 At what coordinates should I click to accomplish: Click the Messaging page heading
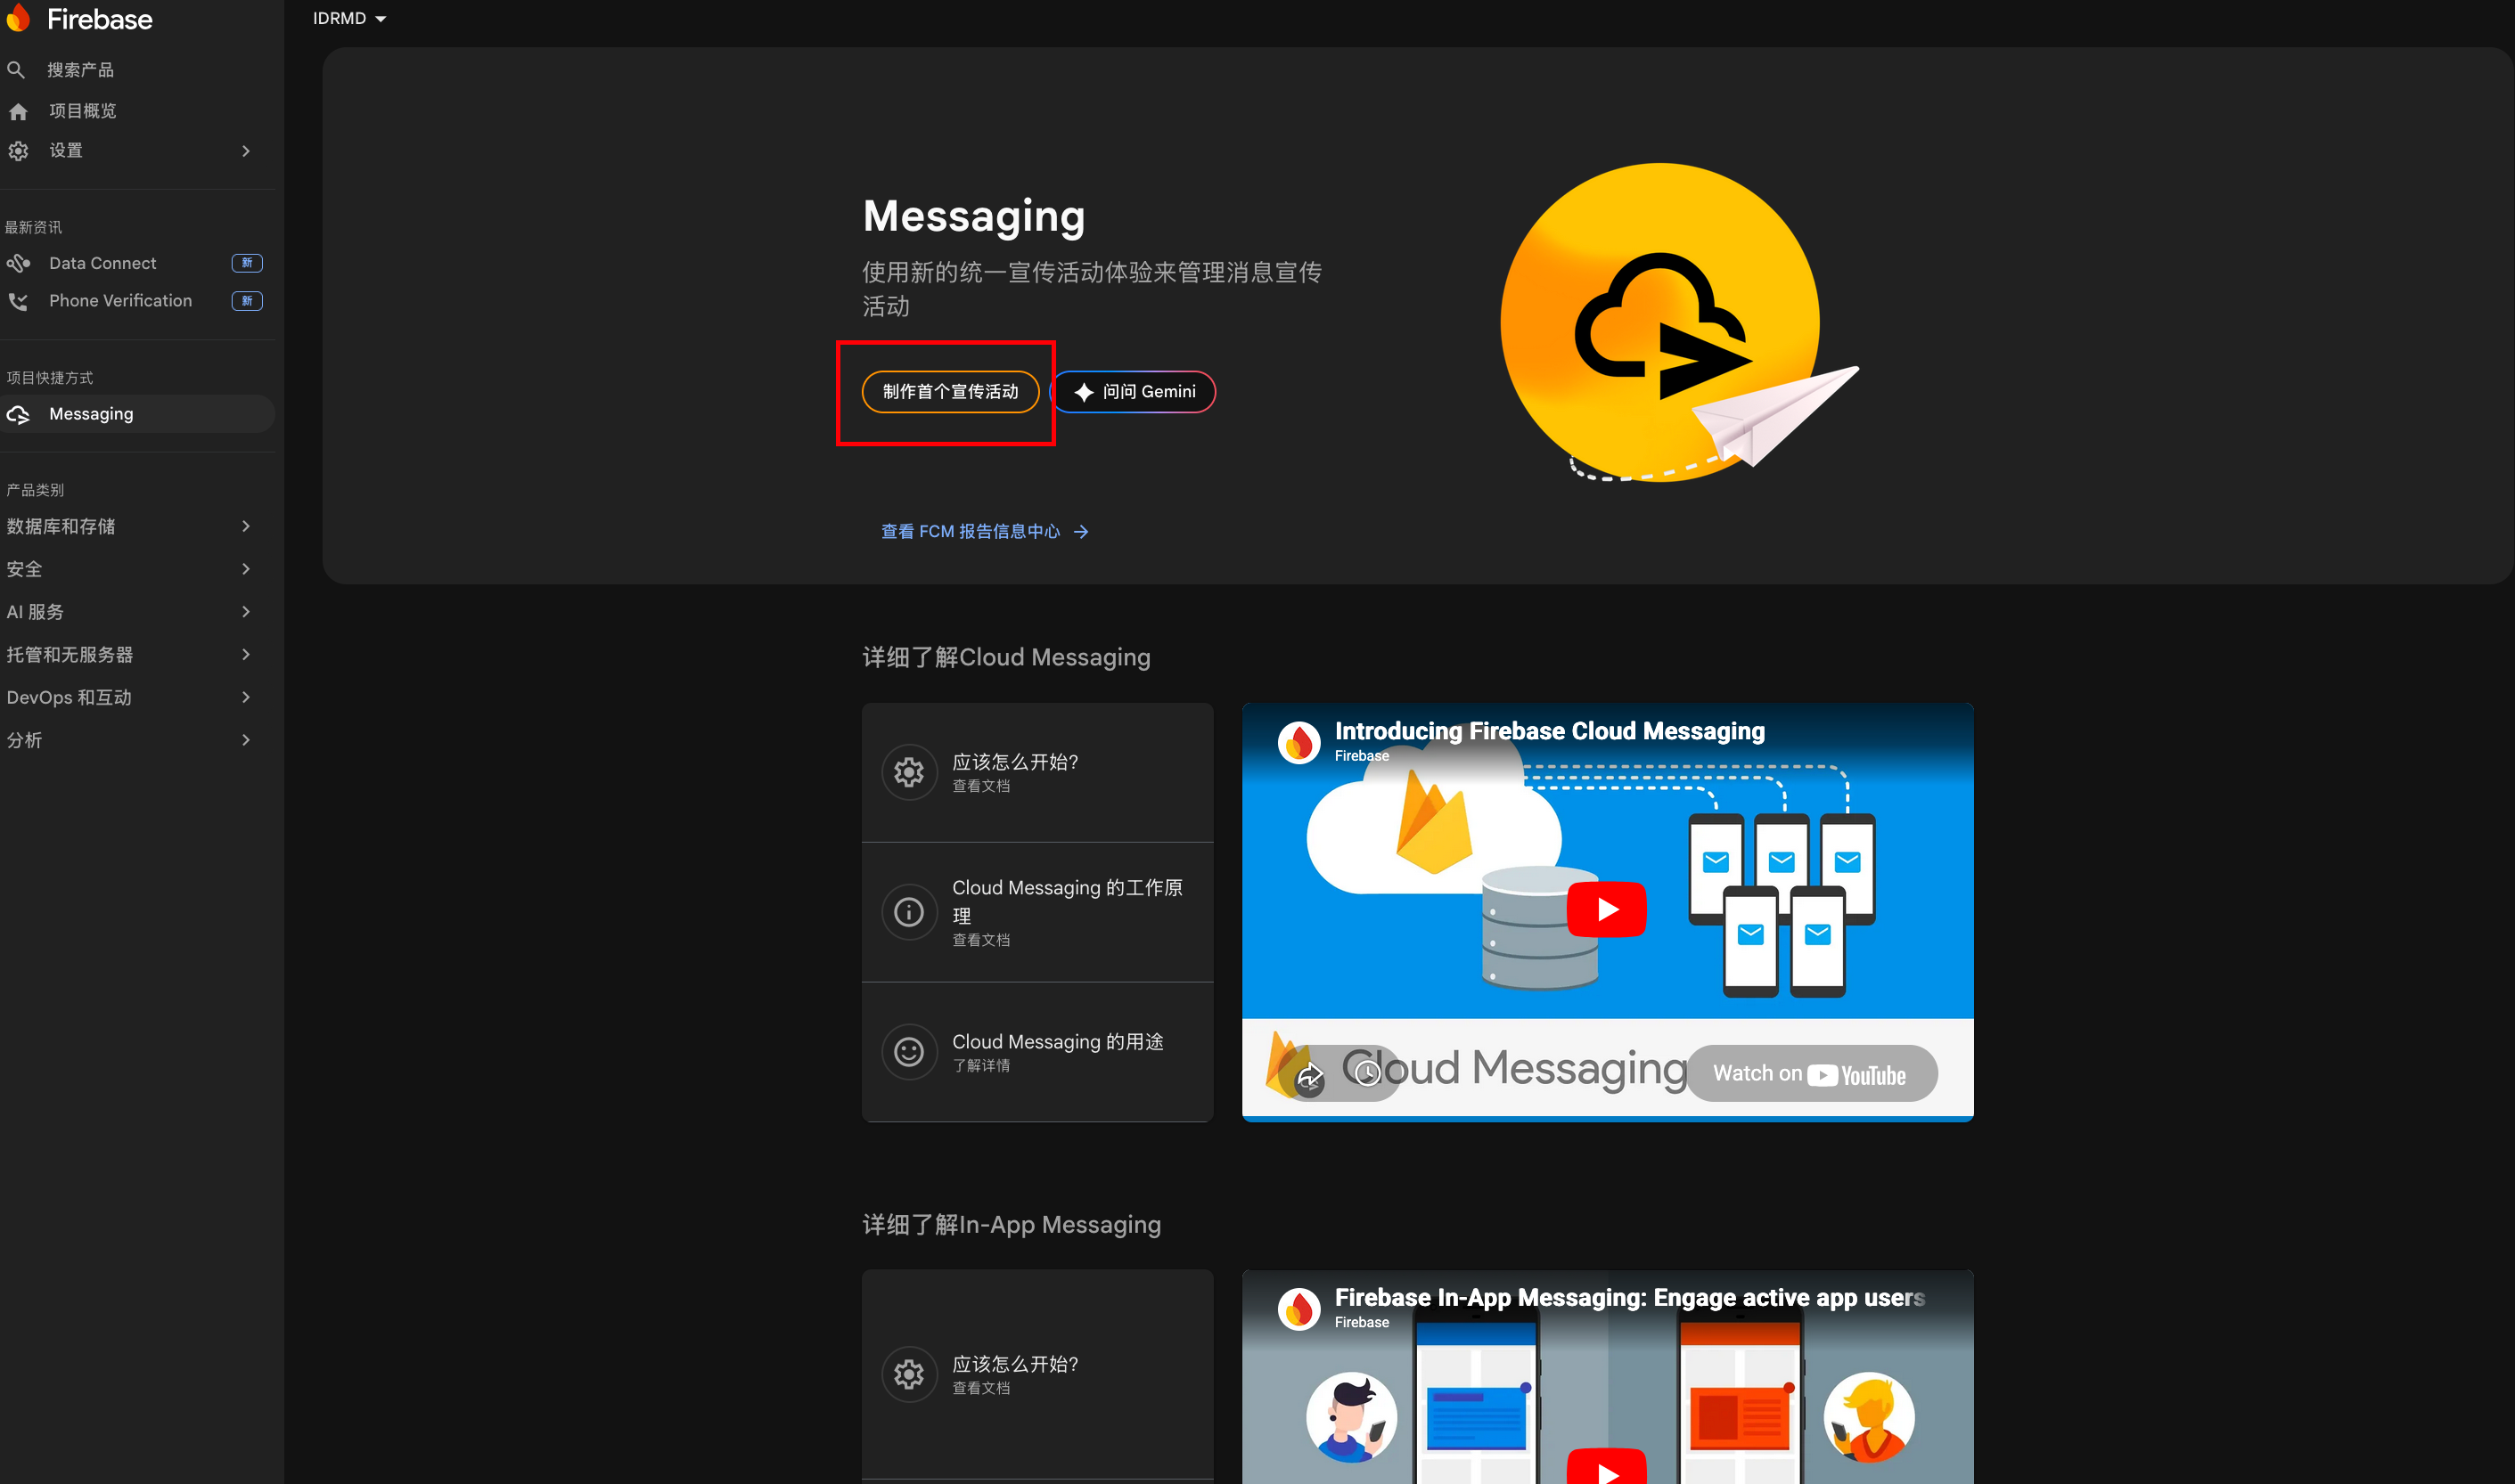coord(973,216)
